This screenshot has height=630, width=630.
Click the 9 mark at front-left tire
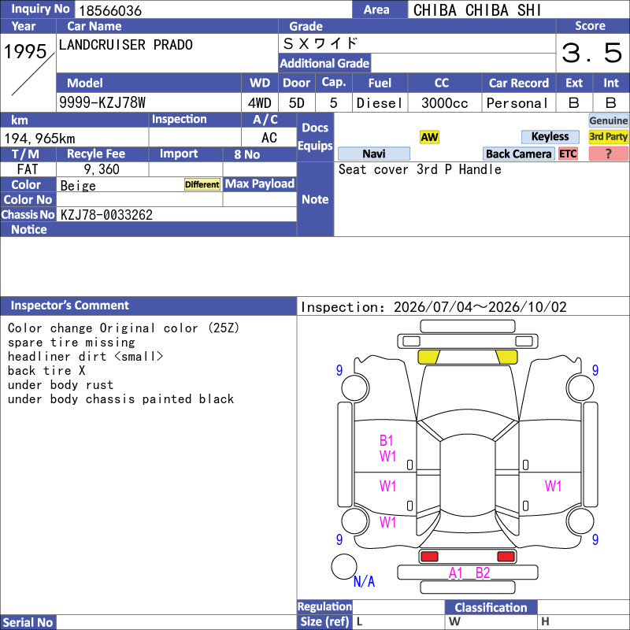pyautogui.click(x=339, y=370)
